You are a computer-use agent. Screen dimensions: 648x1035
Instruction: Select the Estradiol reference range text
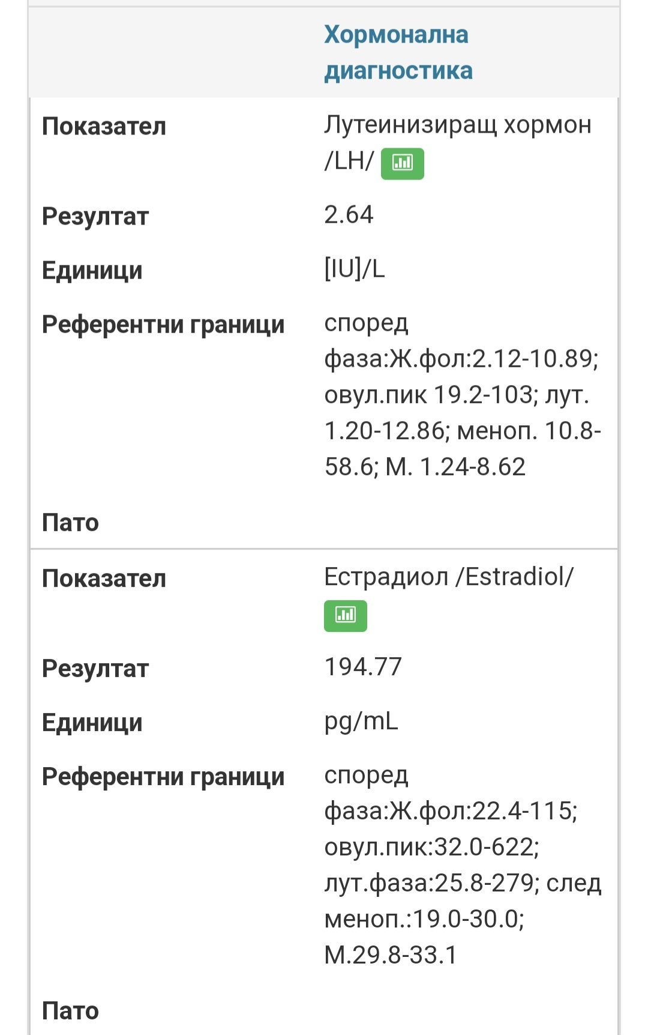tap(463, 865)
